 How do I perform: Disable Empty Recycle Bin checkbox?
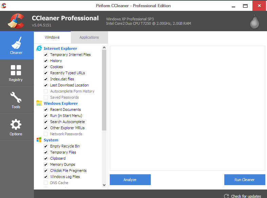[46, 146]
